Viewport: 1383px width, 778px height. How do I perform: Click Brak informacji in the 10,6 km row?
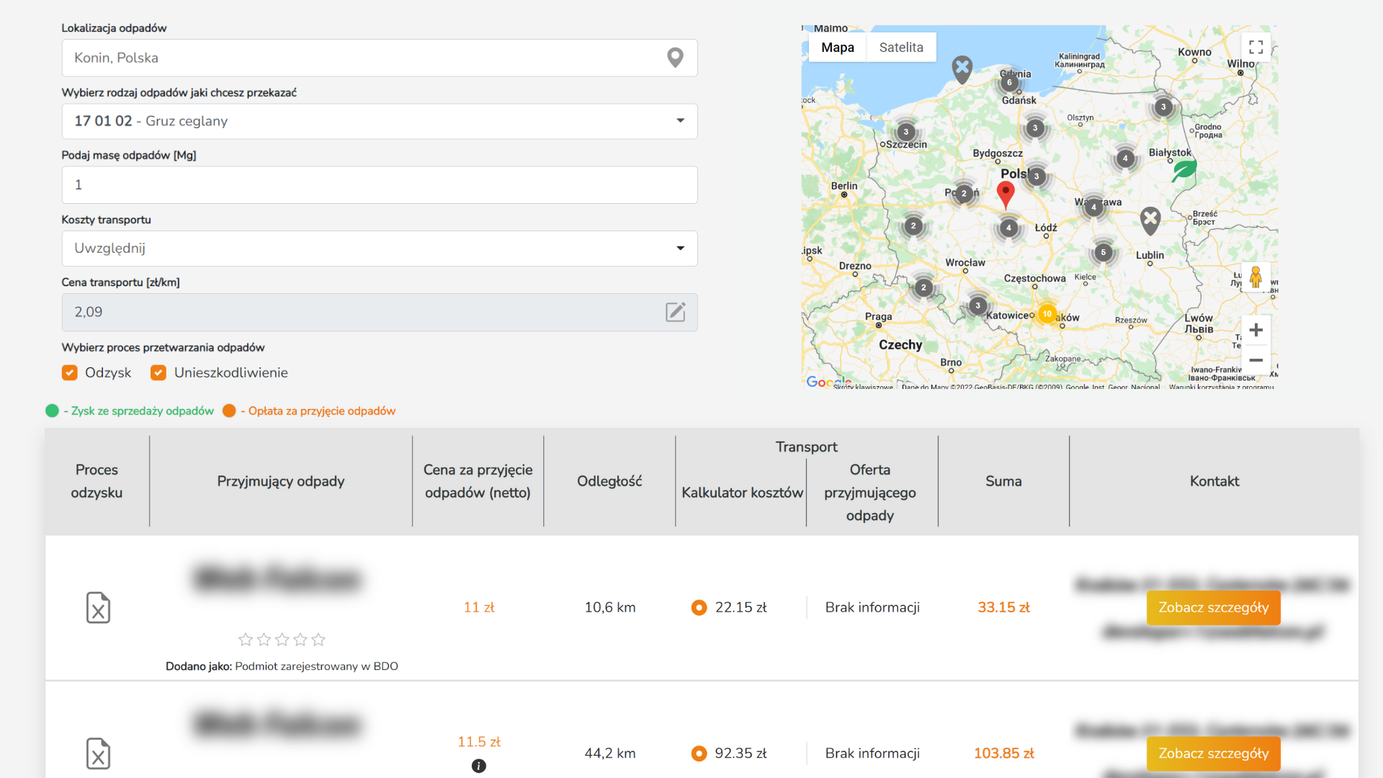point(872,607)
